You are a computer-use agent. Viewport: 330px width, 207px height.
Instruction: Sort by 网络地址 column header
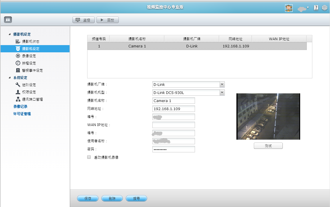pos(235,39)
